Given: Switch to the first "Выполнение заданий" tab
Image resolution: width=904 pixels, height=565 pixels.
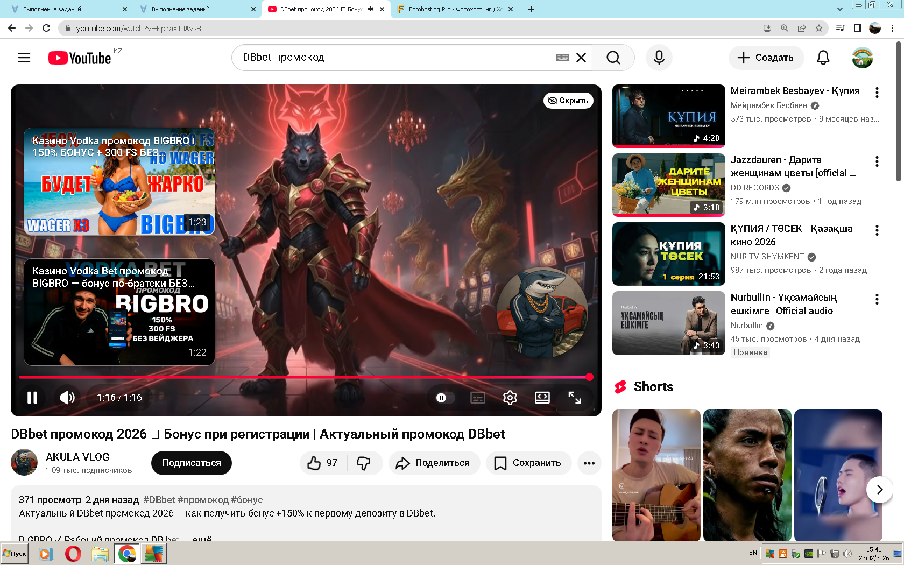Looking at the screenshot, I should coord(65,9).
